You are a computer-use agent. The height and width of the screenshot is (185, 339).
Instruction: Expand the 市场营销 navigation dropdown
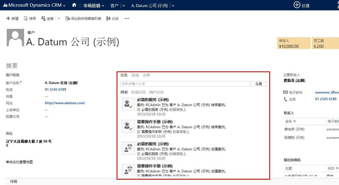tap(103, 6)
